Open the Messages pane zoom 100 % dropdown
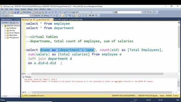 tap(29, 92)
